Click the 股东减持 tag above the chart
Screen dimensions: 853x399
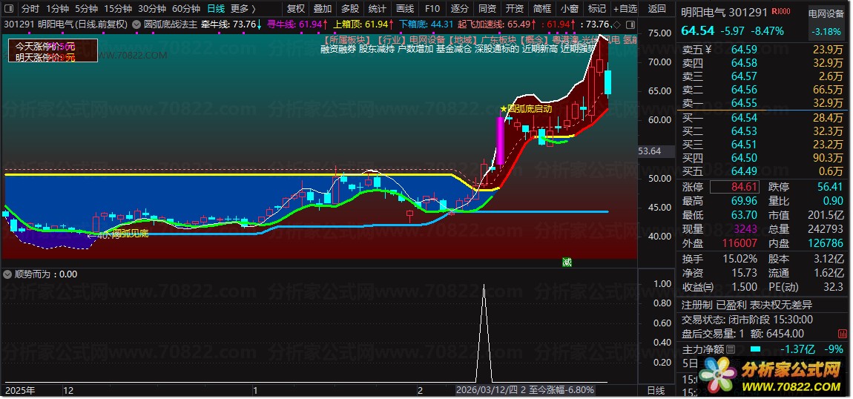point(377,49)
